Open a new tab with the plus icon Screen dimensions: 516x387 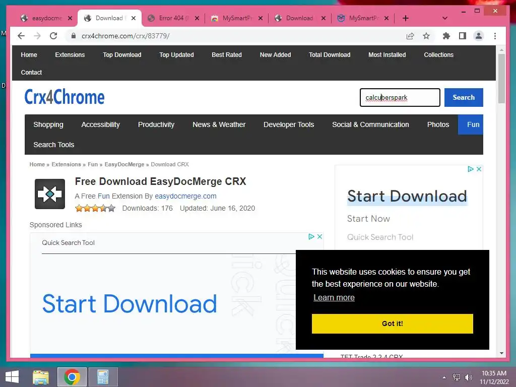[406, 18]
